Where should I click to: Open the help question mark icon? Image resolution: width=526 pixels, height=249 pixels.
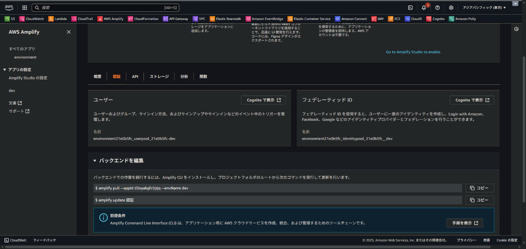pyautogui.click(x=437, y=7)
